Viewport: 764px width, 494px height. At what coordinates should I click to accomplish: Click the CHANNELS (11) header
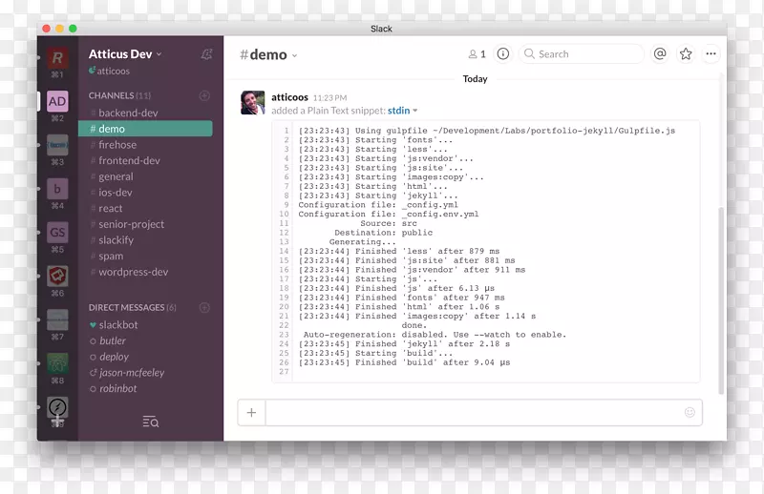(x=120, y=96)
